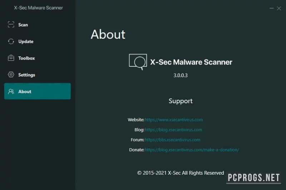The height and width of the screenshot is (190, 286).
Task: Click the X-Sec Malware Scanner title in sidebar
Action: click(39, 8)
